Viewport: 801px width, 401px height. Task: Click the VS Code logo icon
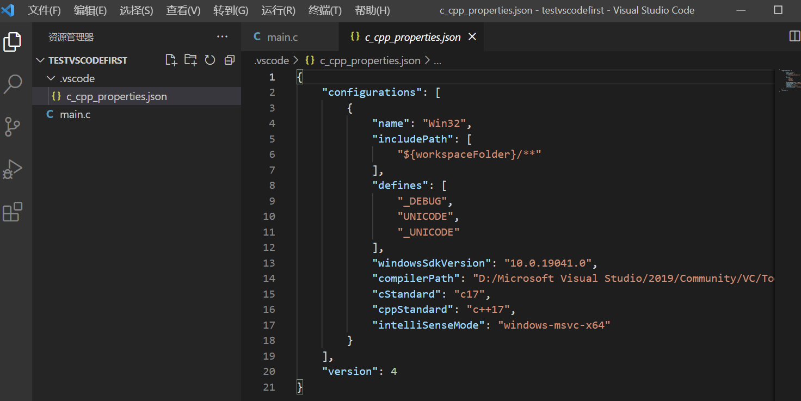8,10
